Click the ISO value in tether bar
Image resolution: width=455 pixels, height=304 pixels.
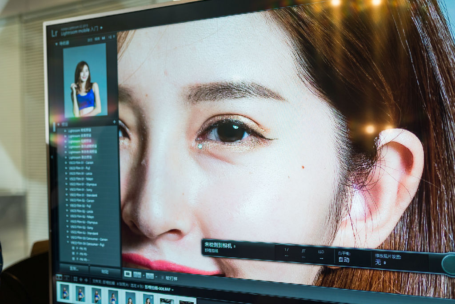click(321, 258)
